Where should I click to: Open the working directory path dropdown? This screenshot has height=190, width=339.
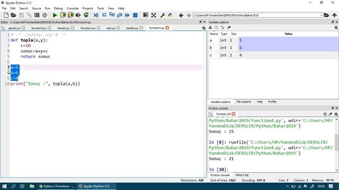[321, 15]
